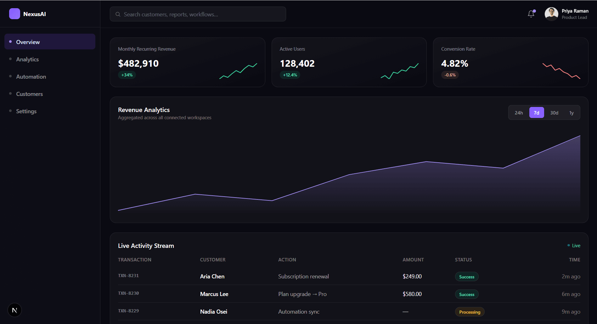Click Aria Chen's Success status badge
The image size is (597, 324).
[467, 277]
